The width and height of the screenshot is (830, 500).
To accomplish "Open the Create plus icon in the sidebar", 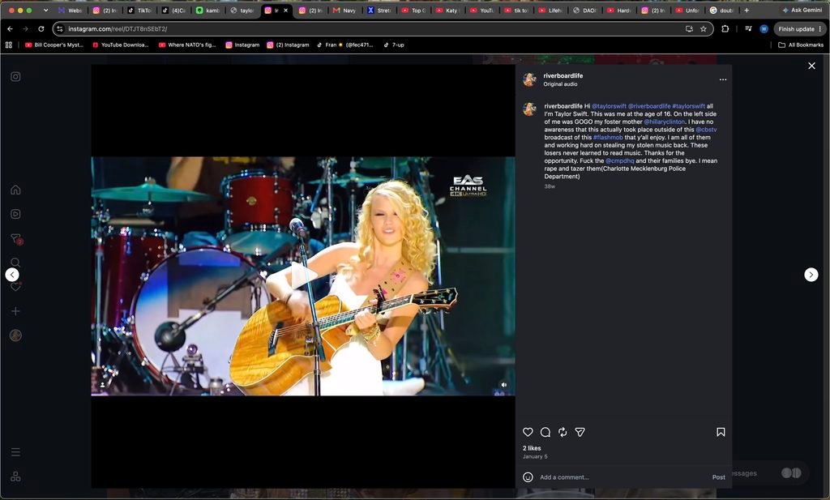I will [15, 311].
